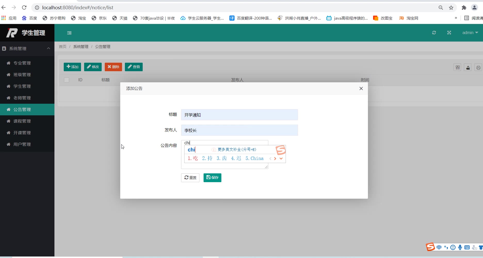Collapse the 系统管理 sidebar group

(27, 49)
